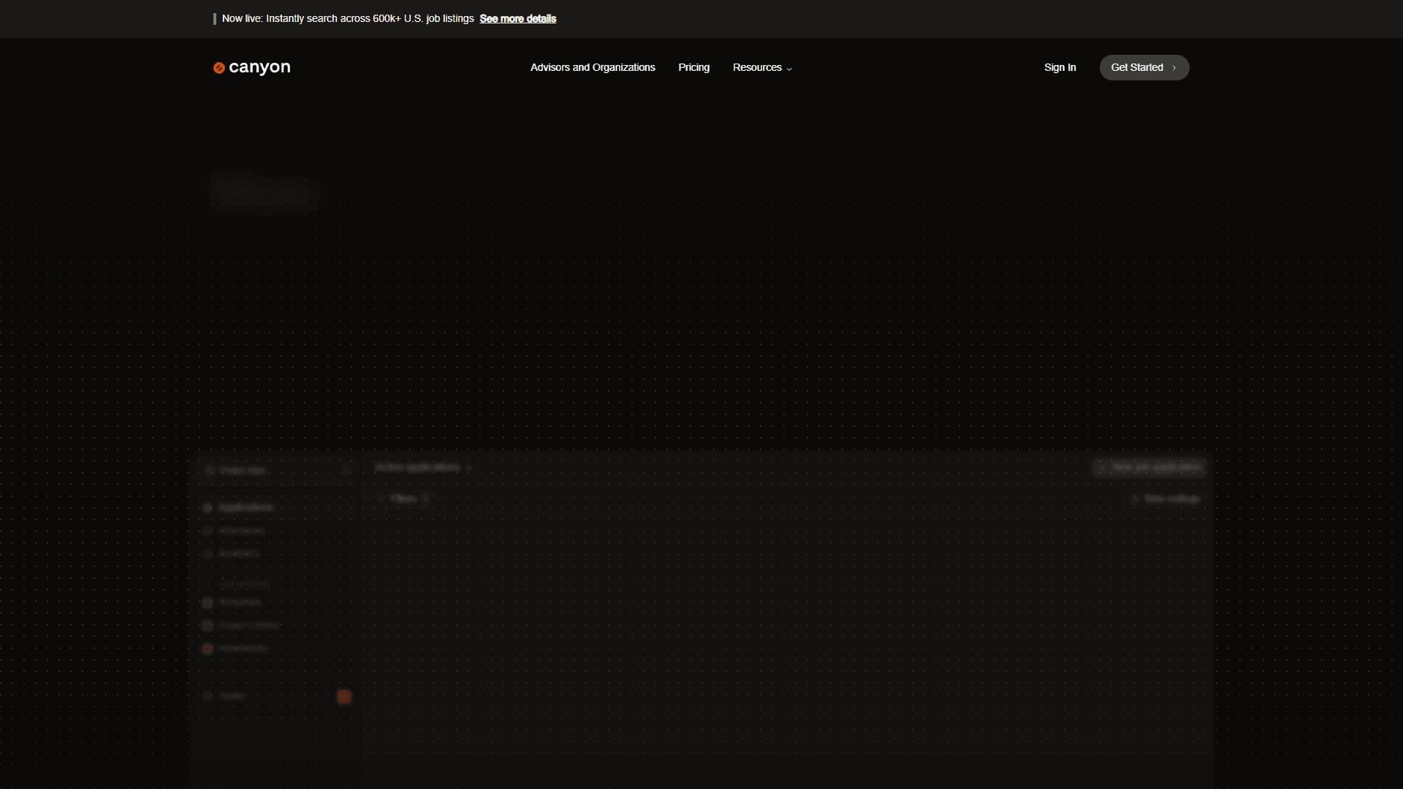This screenshot has width=1403, height=789.
Task: Click the Get Started button
Action: tap(1144, 67)
